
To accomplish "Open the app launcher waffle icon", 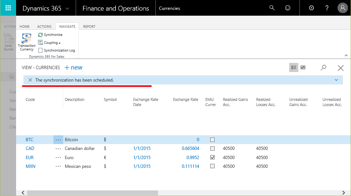I will click(x=8, y=8).
